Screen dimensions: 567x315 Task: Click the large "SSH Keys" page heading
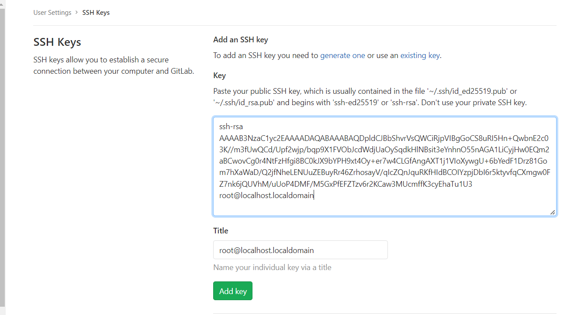click(x=57, y=42)
